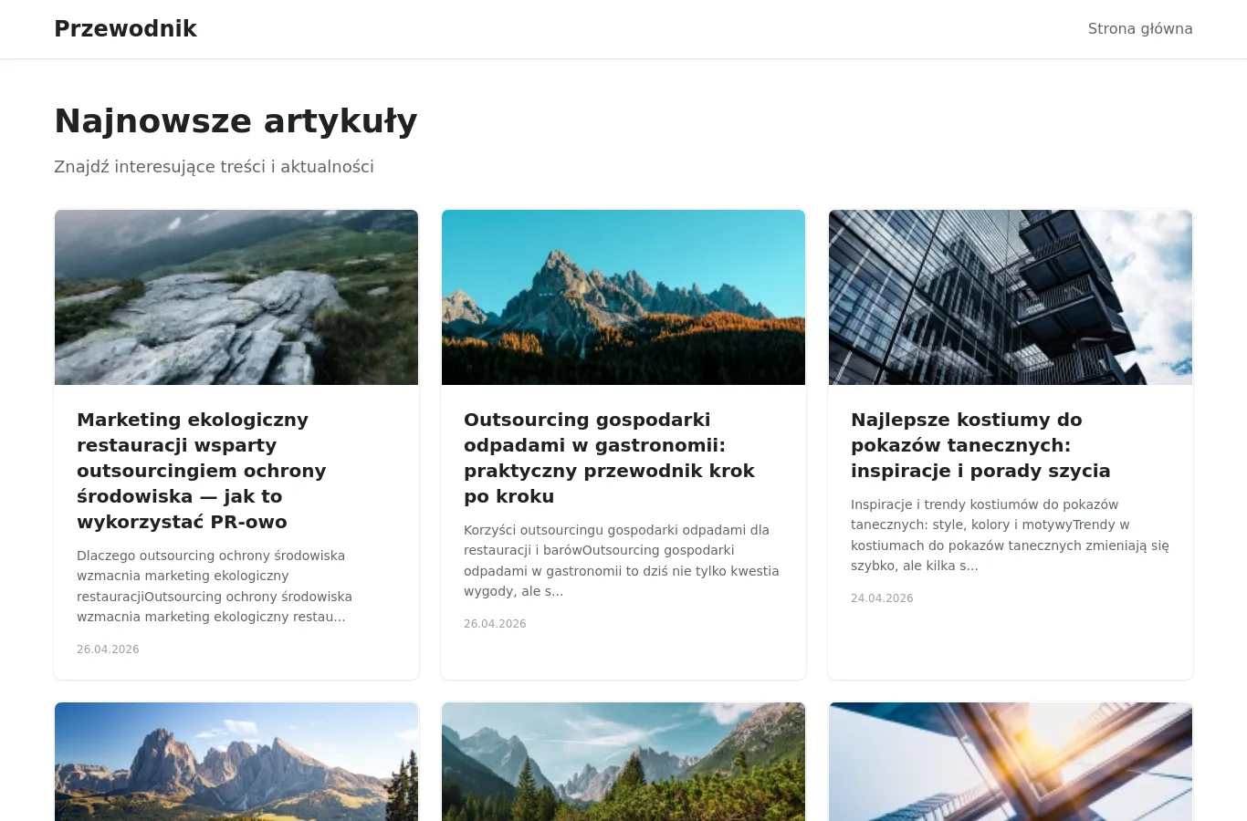Open the Outsourcing gospodarki odpadami article title

pos(609,458)
